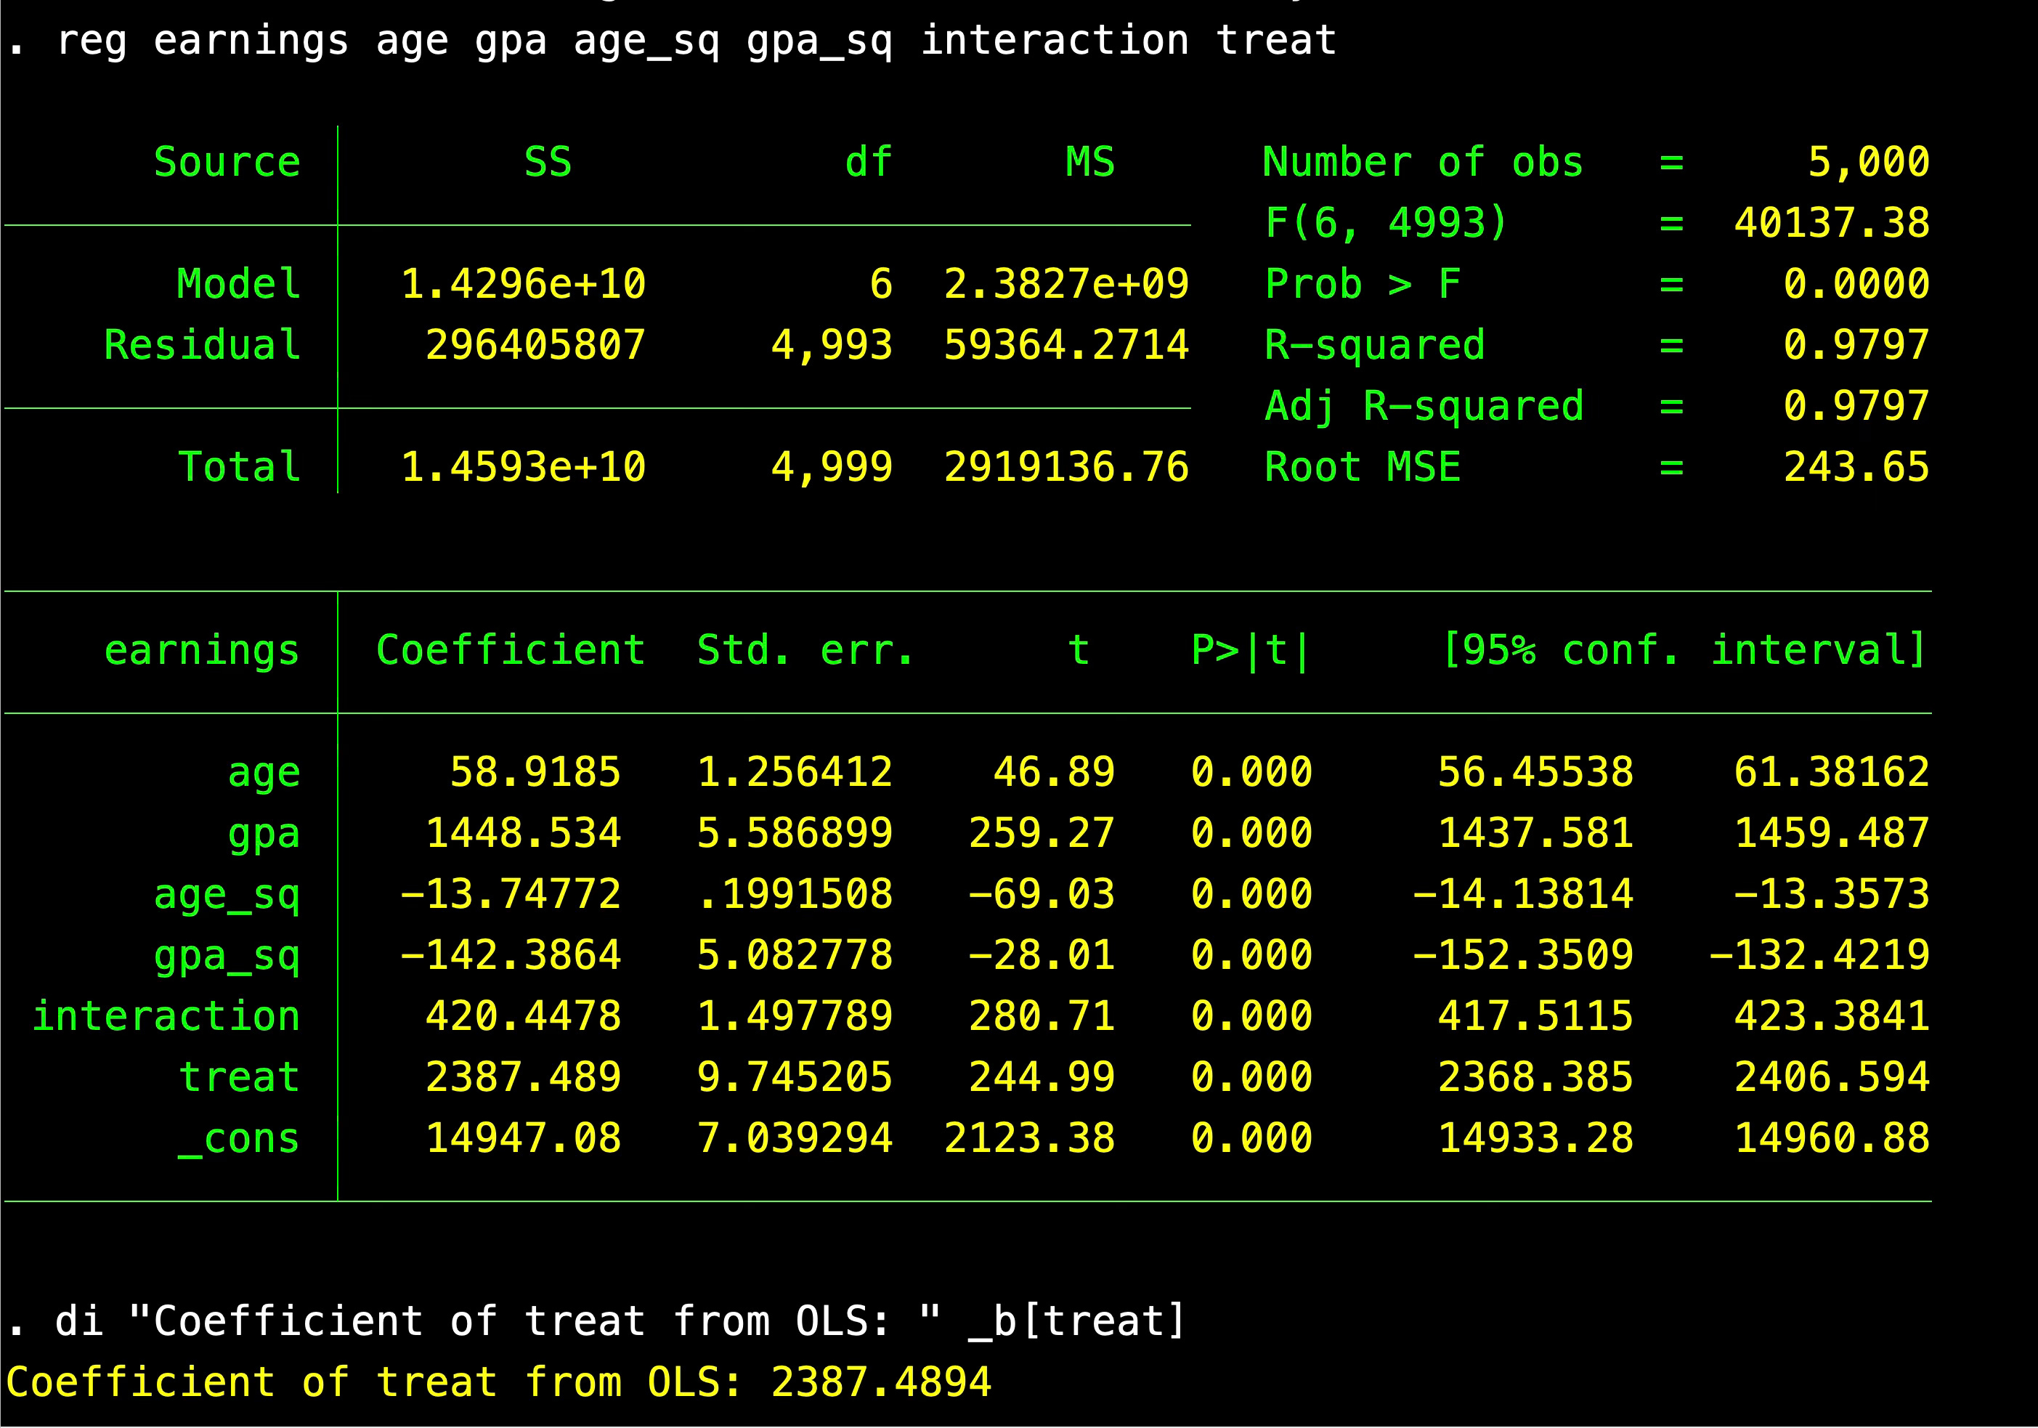Viewport: 2038px width, 1428px height.
Task: Select Model sum of squares 1.4296e+10
Action: pyautogui.click(x=523, y=284)
